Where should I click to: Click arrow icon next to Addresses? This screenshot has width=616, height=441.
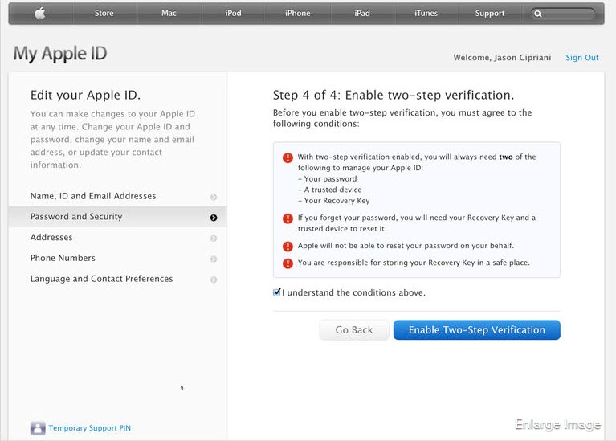pos(213,239)
